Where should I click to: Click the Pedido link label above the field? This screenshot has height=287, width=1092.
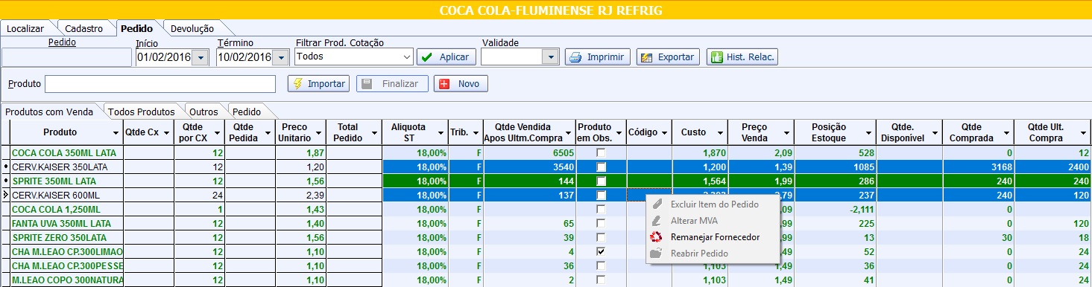click(x=62, y=42)
